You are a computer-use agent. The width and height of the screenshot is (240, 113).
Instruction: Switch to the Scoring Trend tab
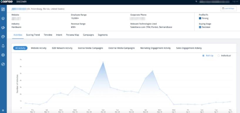(x=33, y=35)
